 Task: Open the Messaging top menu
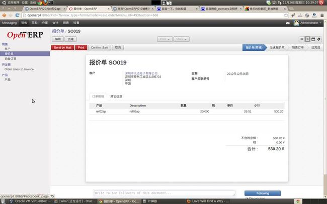tap(10, 23)
